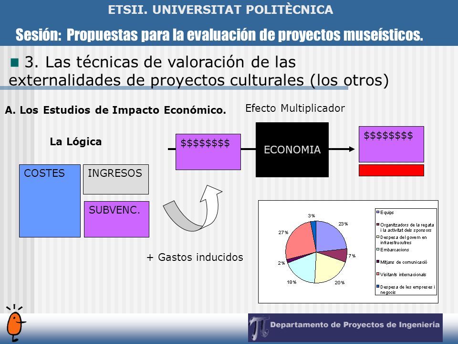Click 'Despesa del govern en infraestrucutres' legend entry
This screenshot has height=344, width=458.
click(402, 240)
